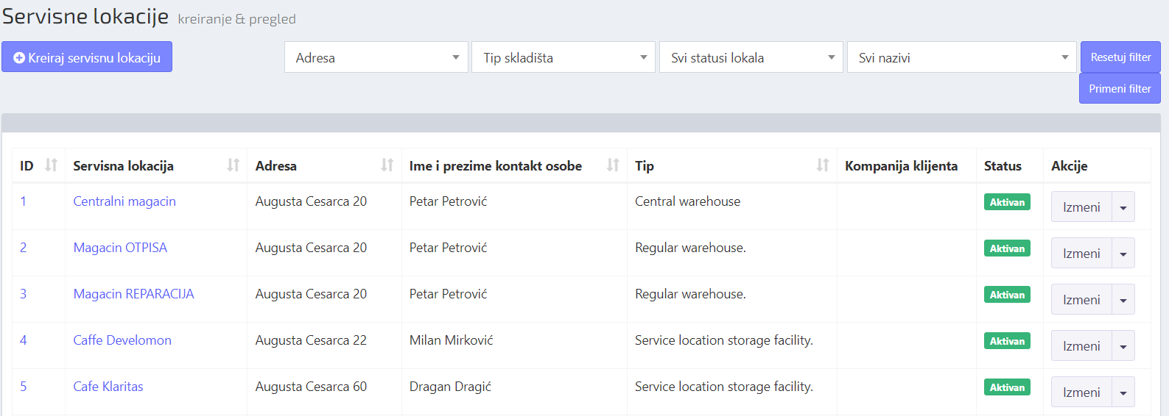The height and width of the screenshot is (416, 1169).
Task: Open Svi statusi lokala dropdown
Action: (751, 57)
